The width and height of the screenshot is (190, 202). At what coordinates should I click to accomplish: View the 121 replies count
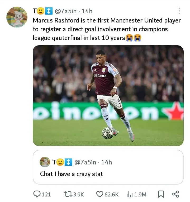click(46, 194)
